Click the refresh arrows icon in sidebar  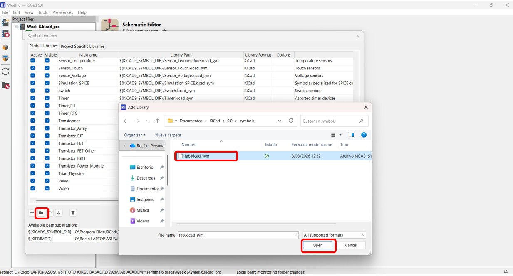pyautogui.click(x=5, y=71)
